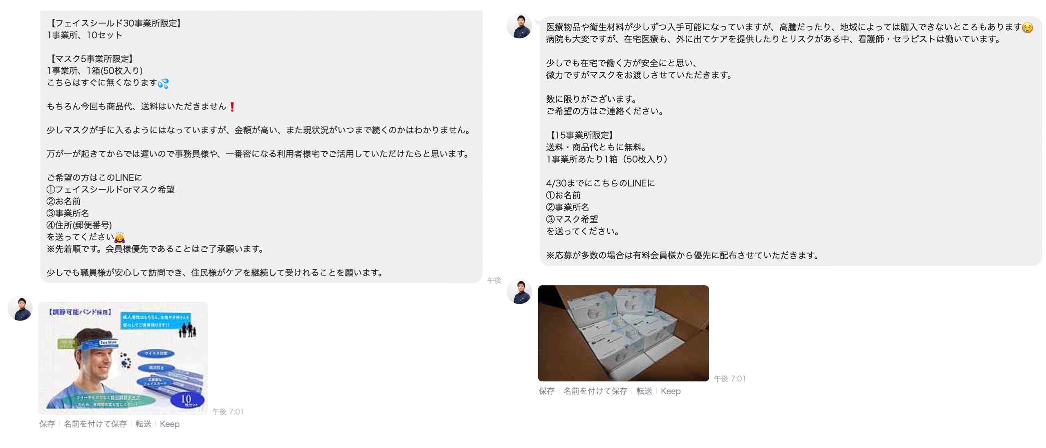
Task: Click Keep under the face shield image
Action: (x=169, y=423)
